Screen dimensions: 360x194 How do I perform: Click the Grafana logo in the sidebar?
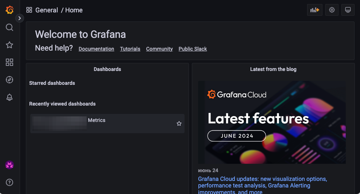pyautogui.click(x=9, y=10)
